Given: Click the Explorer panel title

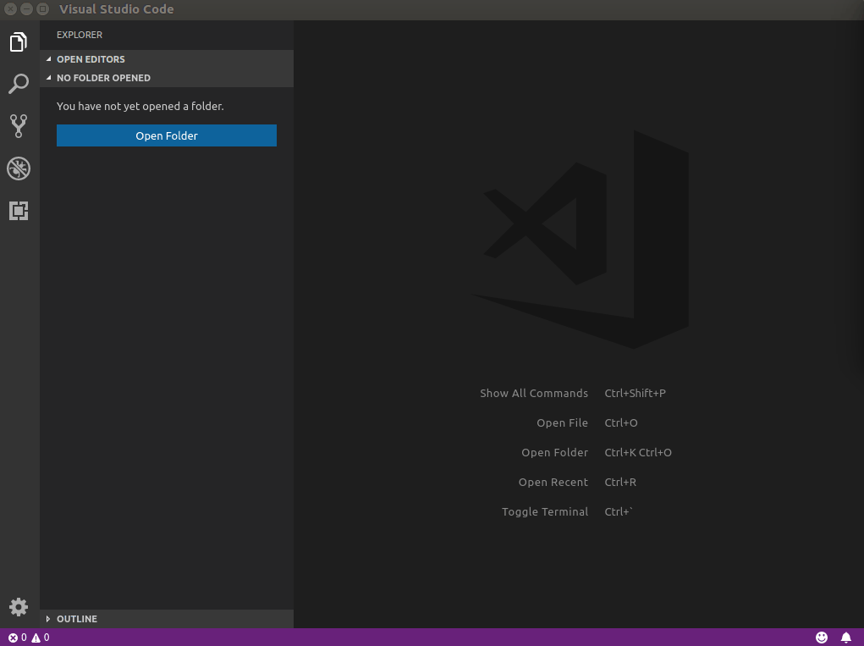Looking at the screenshot, I should click(x=80, y=35).
